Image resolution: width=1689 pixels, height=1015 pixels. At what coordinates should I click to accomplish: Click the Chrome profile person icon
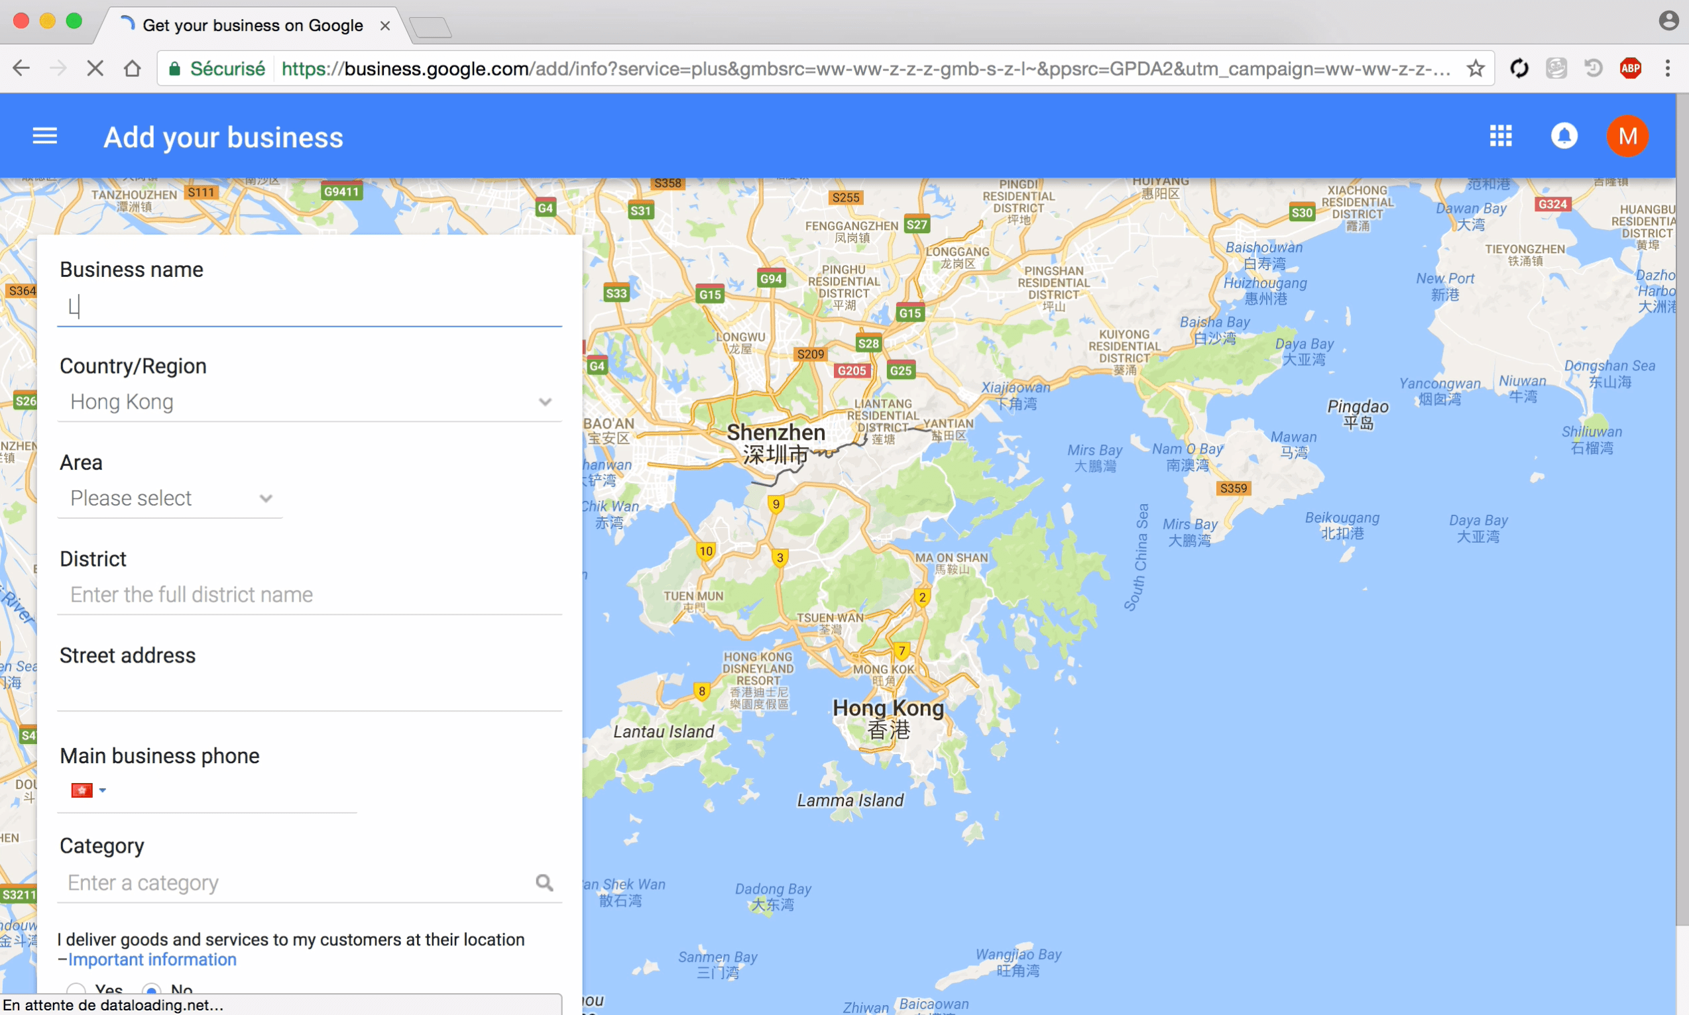point(1668,21)
